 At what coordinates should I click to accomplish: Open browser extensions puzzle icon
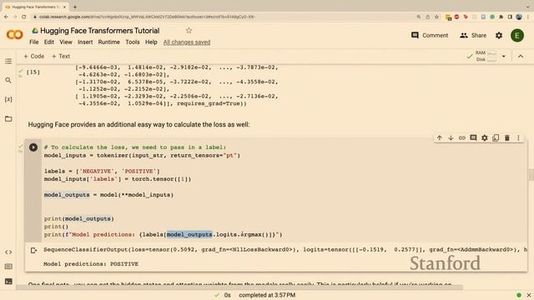click(501, 17)
